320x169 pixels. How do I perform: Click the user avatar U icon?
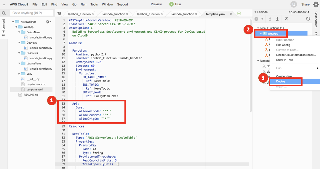(x=294, y=4)
